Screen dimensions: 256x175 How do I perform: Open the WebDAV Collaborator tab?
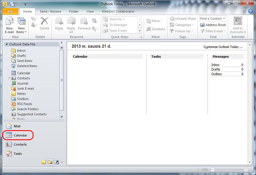tap(118, 11)
